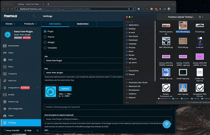This screenshot has height=135, width=210.
Task: Open the Help link
Action: 28,131
